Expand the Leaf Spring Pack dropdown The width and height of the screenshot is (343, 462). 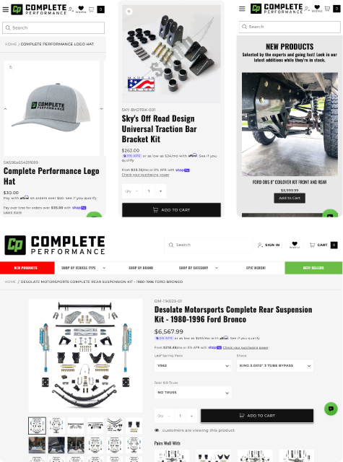193,366
